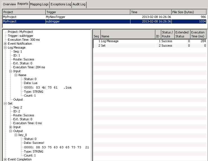This screenshot has height=161, width=208.
Task: Sort reports by File Size column
Action: (x=189, y=12)
